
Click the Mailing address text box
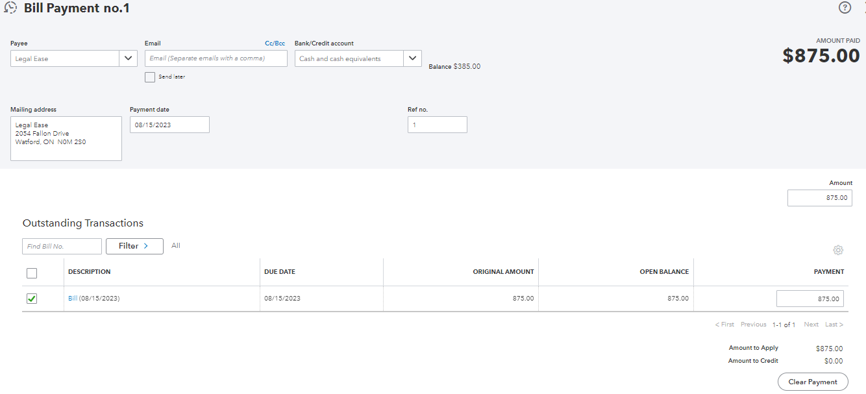pos(66,138)
